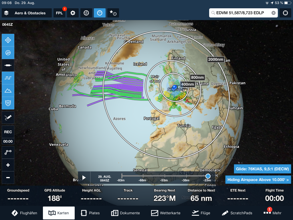Tap the location services arrow icon
The height and width of the screenshot is (220, 293).
point(272,3)
